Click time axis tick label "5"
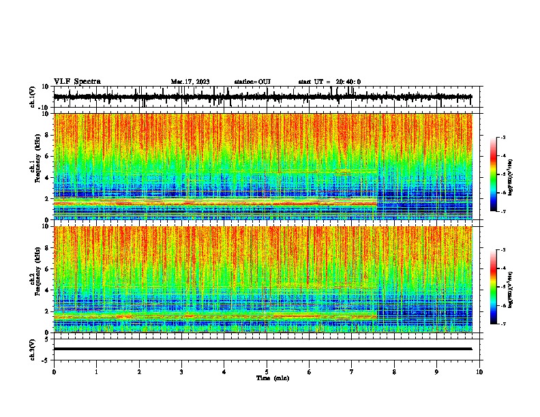540x417 pixels. pos(267,372)
